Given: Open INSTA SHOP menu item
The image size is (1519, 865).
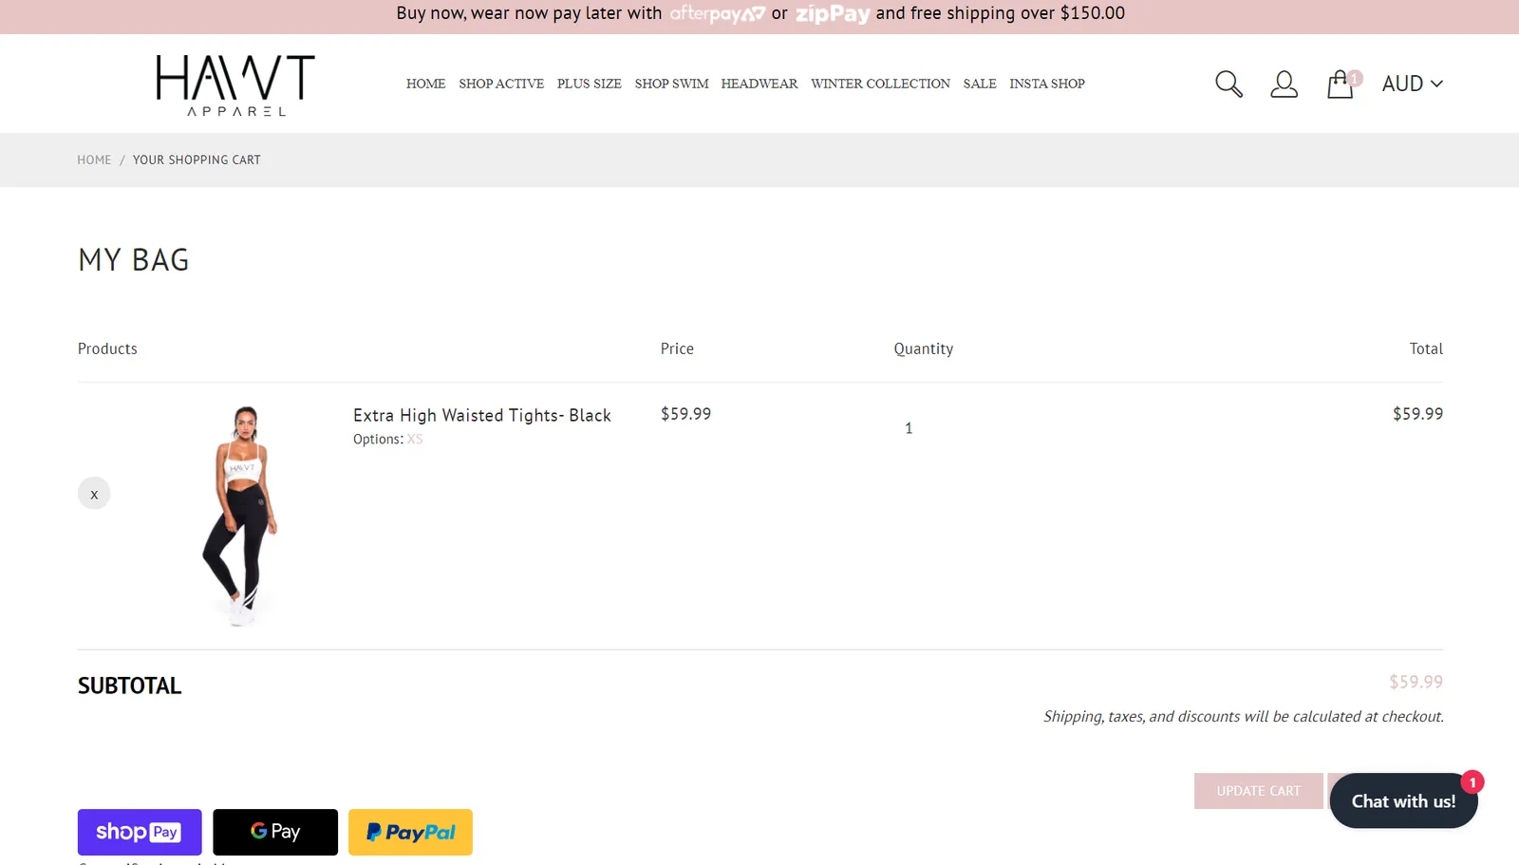Looking at the screenshot, I should [1047, 84].
